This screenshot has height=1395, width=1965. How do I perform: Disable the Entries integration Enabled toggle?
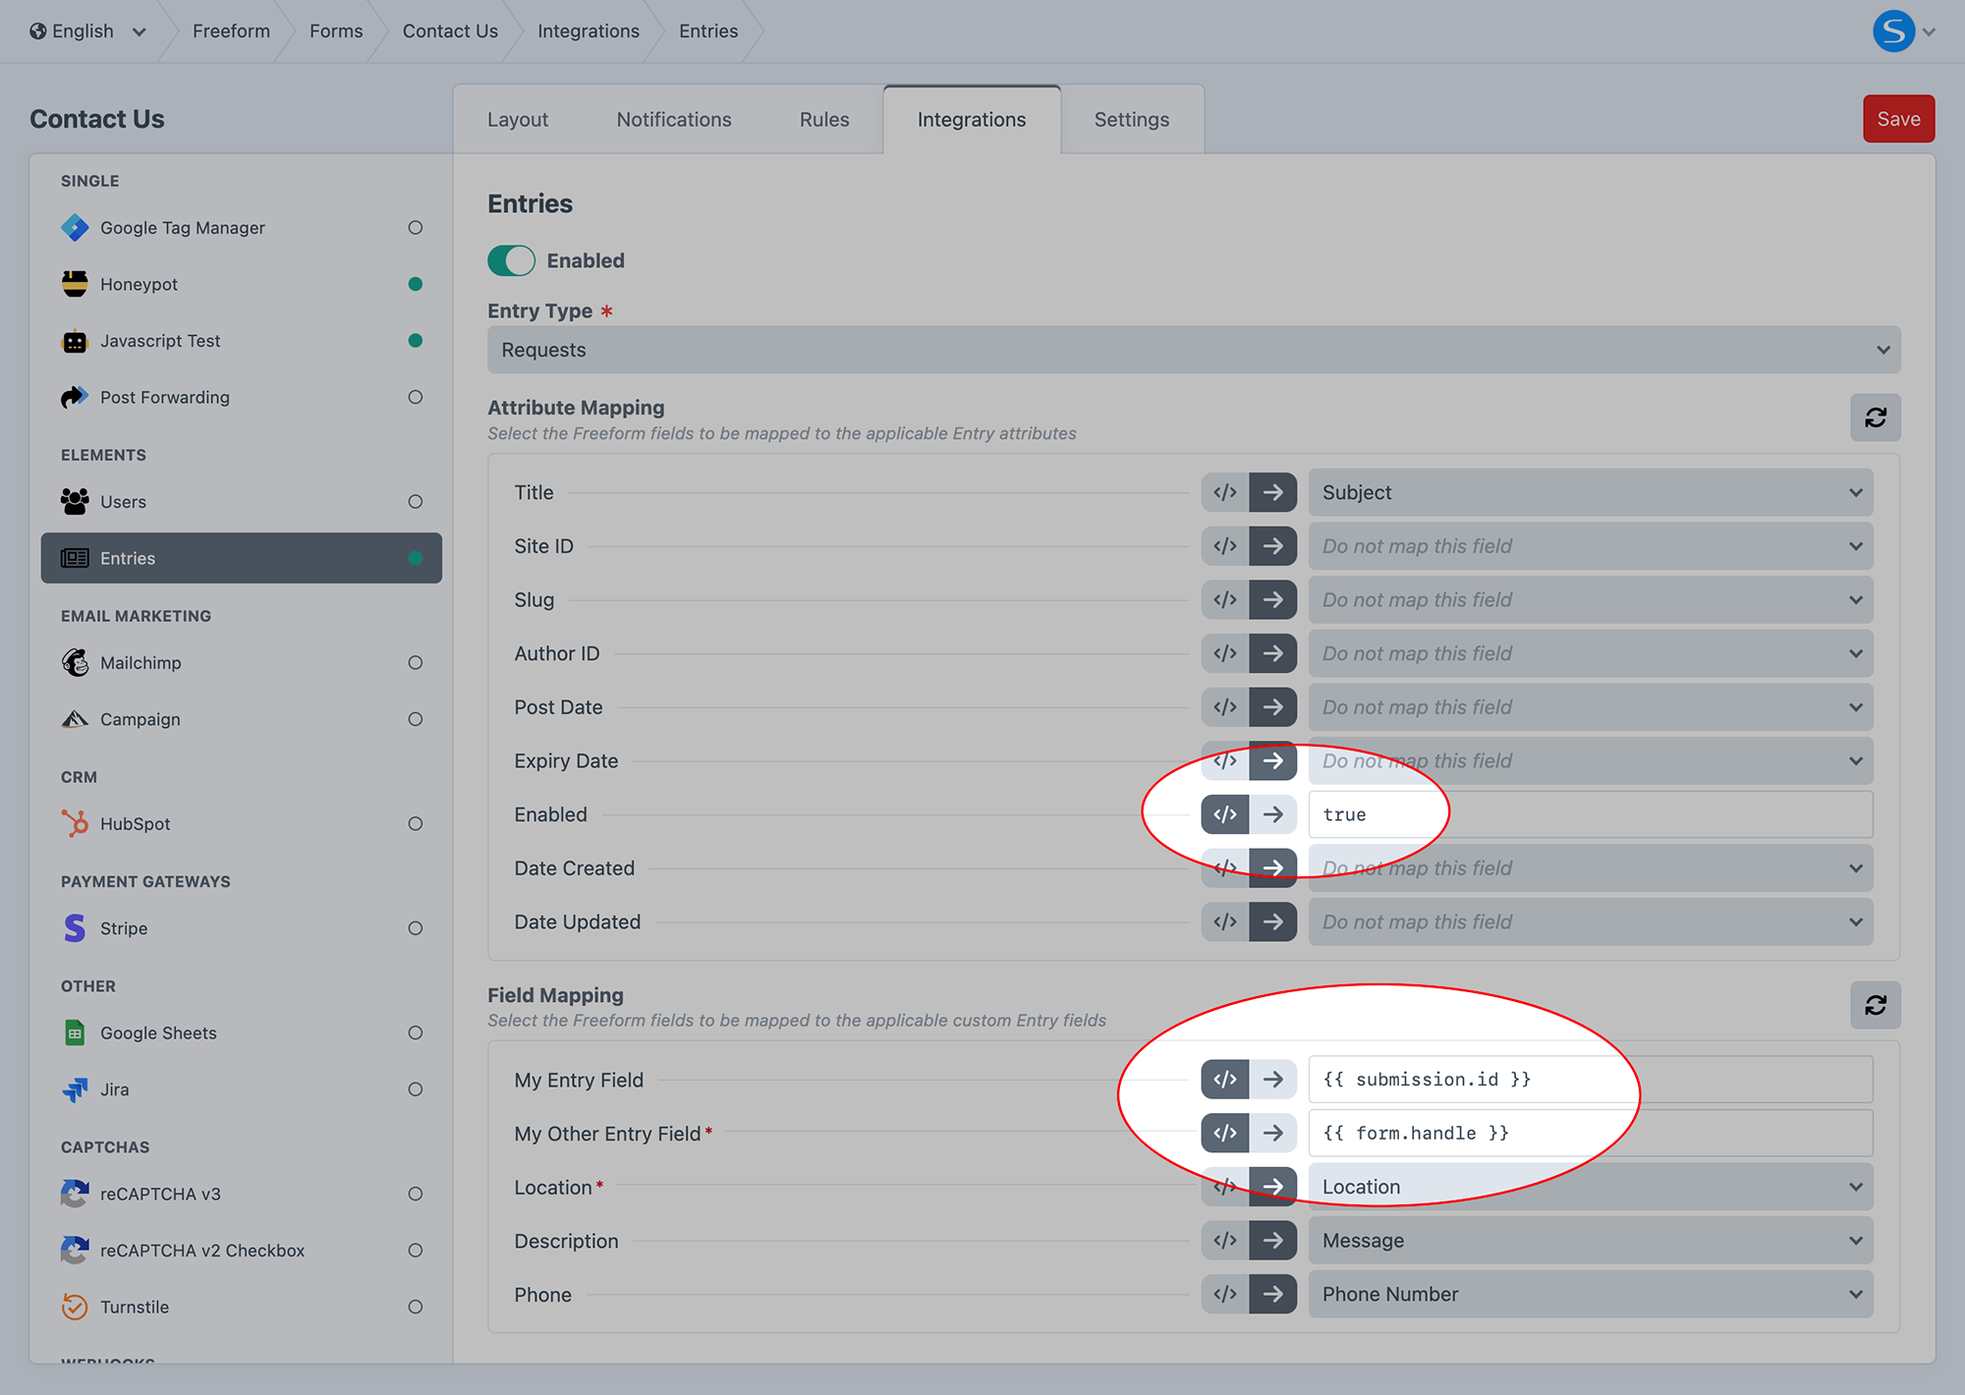(x=511, y=260)
